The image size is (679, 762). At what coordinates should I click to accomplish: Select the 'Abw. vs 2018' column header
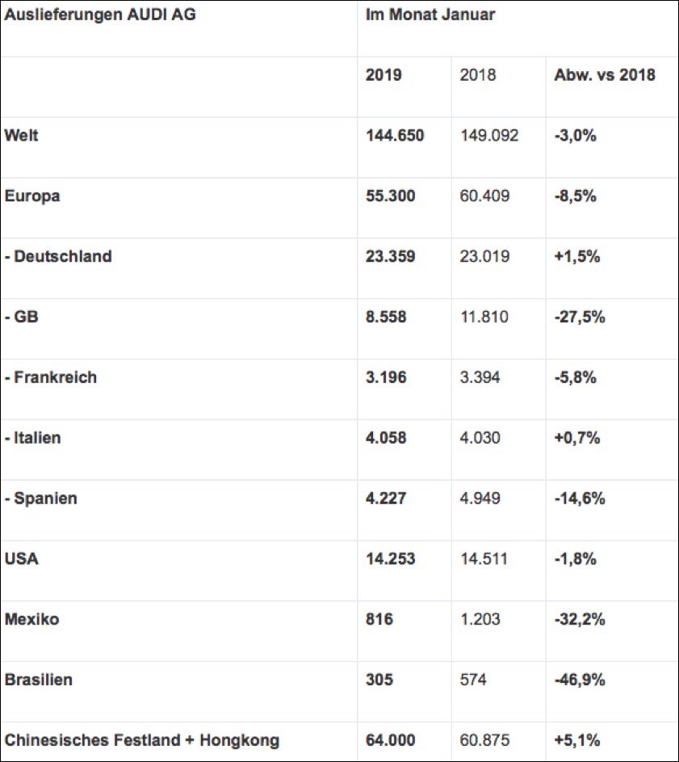(x=605, y=75)
